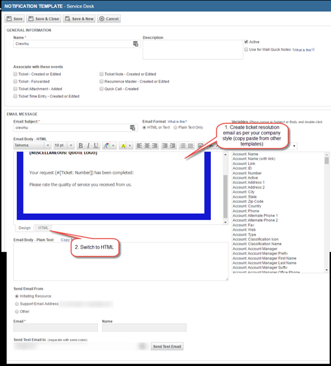This screenshot has width=331, height=366.
Task: Align email body text center
Action: point(147,145)
